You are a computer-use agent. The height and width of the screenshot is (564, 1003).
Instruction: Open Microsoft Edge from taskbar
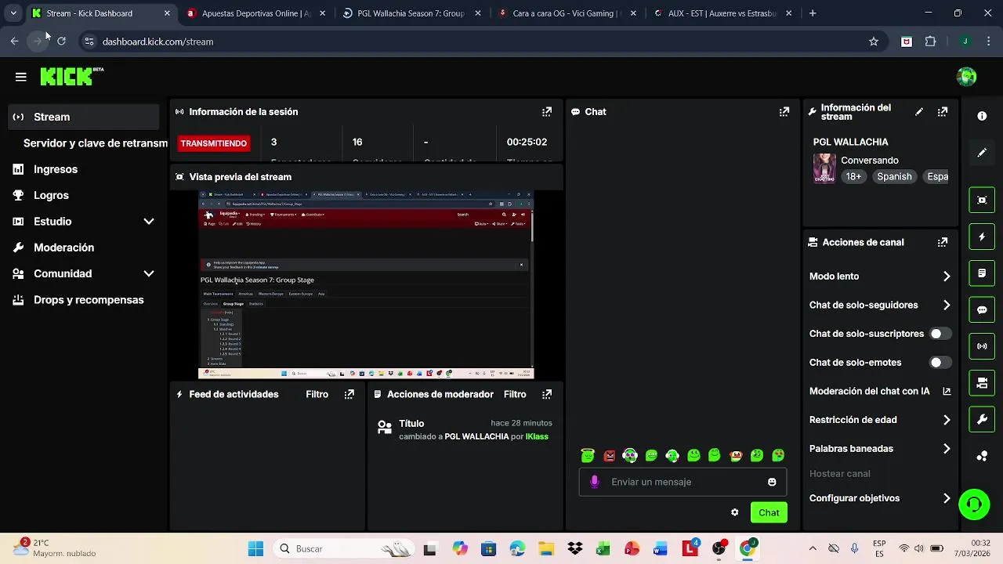(517, 548)
